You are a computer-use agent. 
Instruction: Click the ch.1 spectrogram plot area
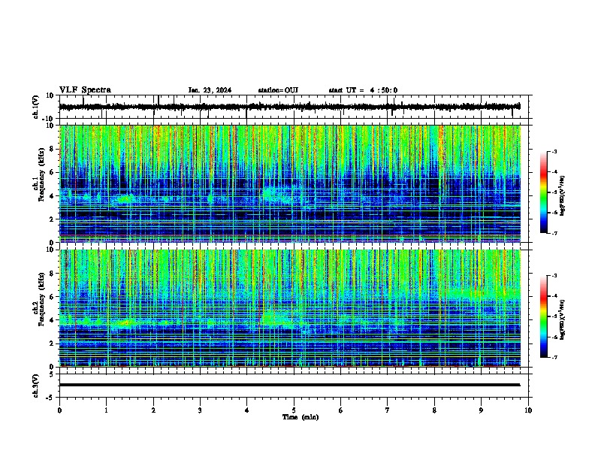pos(290,183)
